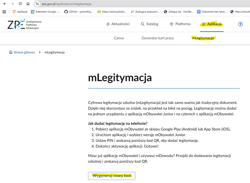This screenshot has height=183, width=250.
Task: Go to browser home page icon
Action: click(x=28, y=4)
